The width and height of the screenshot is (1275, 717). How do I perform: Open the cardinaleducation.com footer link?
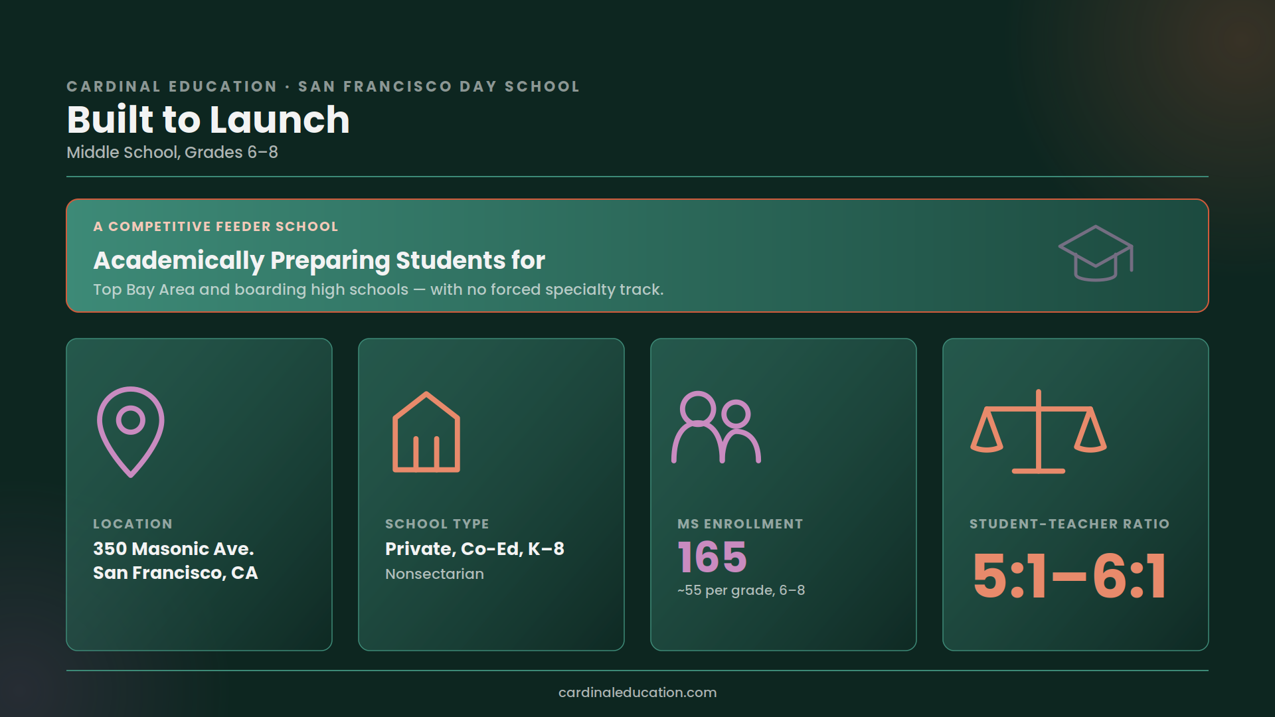click(637, 692)
